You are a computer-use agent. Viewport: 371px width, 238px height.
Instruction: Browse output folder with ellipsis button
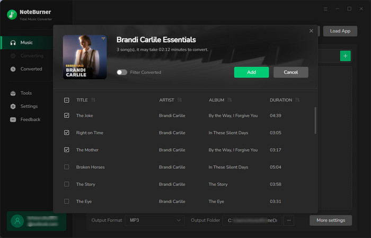(x=289, y=221)
